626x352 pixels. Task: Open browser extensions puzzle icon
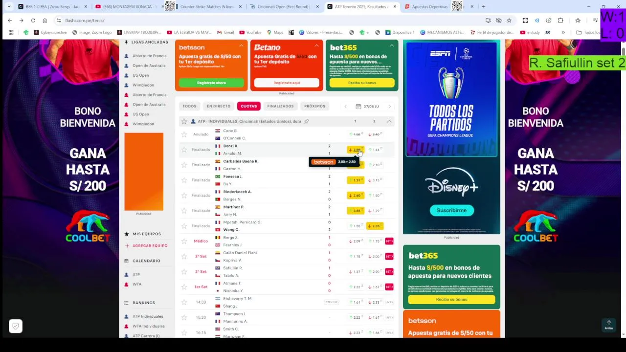click(560, 21)
